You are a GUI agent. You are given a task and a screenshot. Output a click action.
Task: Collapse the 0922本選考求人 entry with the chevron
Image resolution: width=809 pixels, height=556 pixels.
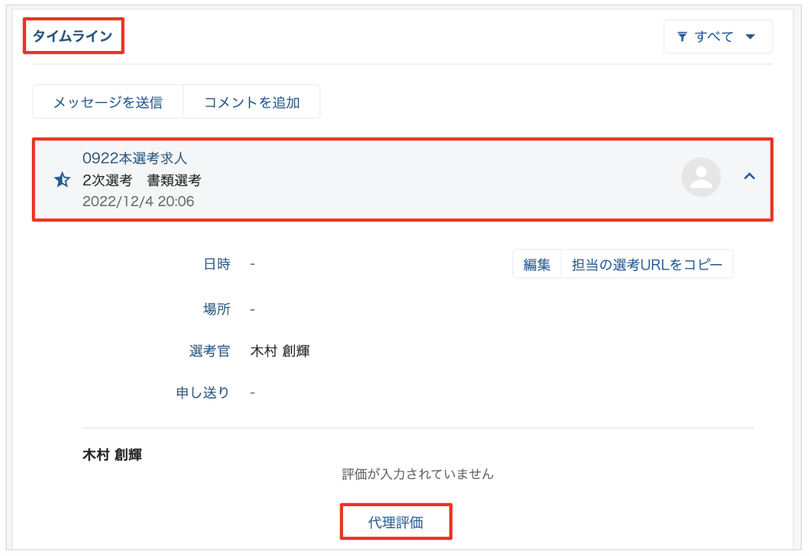(x=749, y=177)
